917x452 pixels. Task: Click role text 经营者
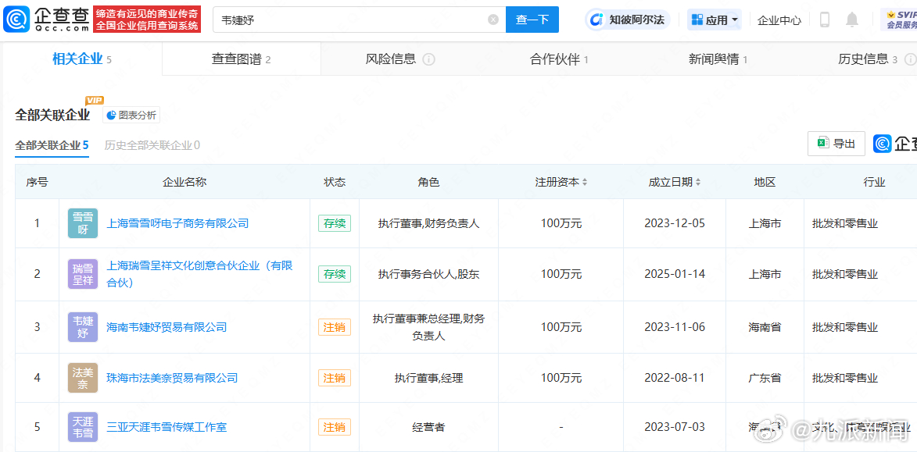pyautogui.click(x=428, y=427)
